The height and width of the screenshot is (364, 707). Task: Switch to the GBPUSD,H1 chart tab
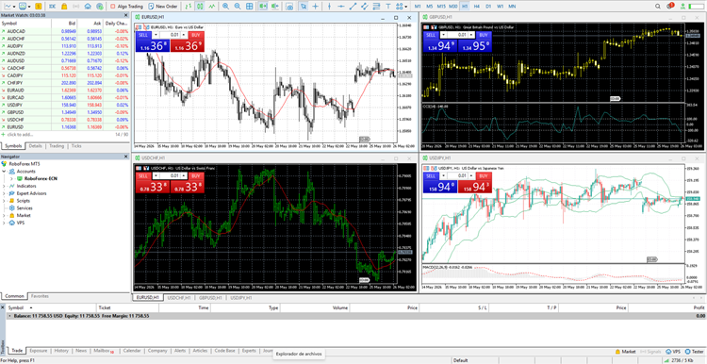210,298
